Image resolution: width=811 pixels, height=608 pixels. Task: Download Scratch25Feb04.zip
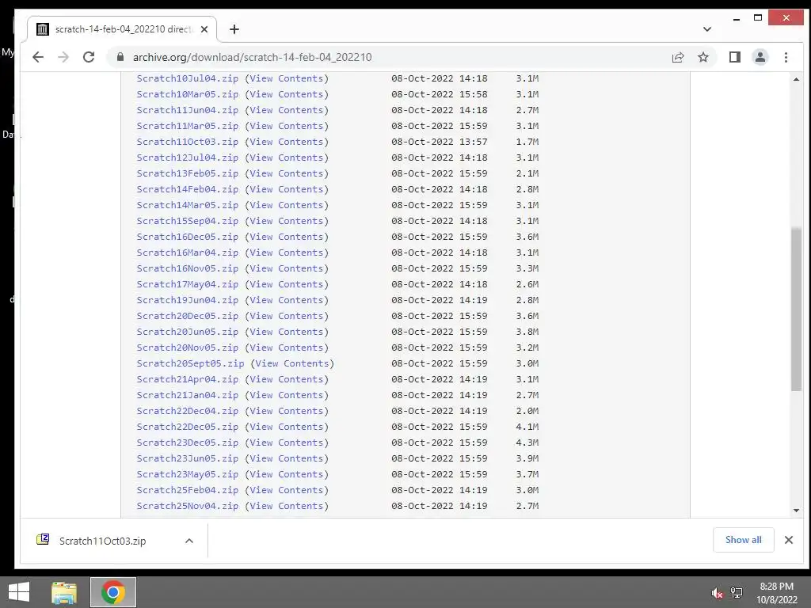187,490
